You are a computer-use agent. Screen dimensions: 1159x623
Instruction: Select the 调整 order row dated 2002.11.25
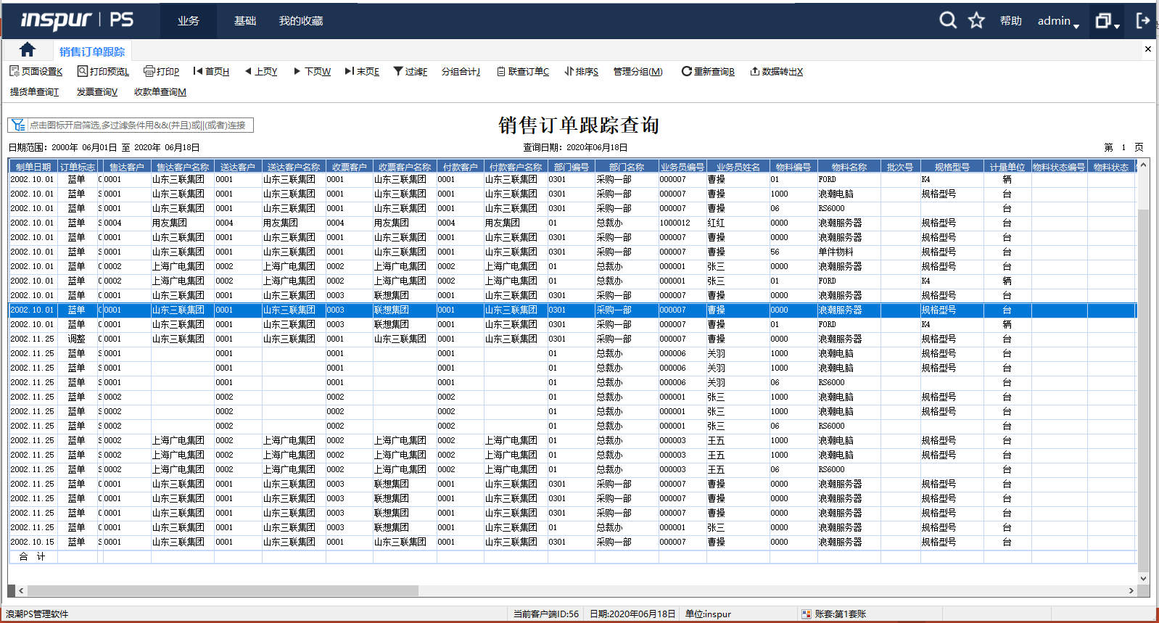[572, 339]
